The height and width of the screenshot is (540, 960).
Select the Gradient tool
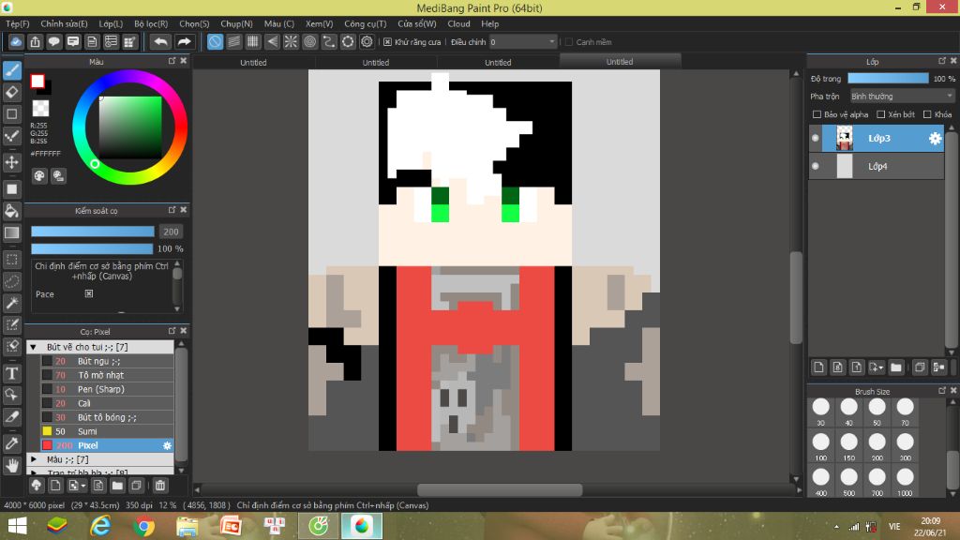pos(11,232)
